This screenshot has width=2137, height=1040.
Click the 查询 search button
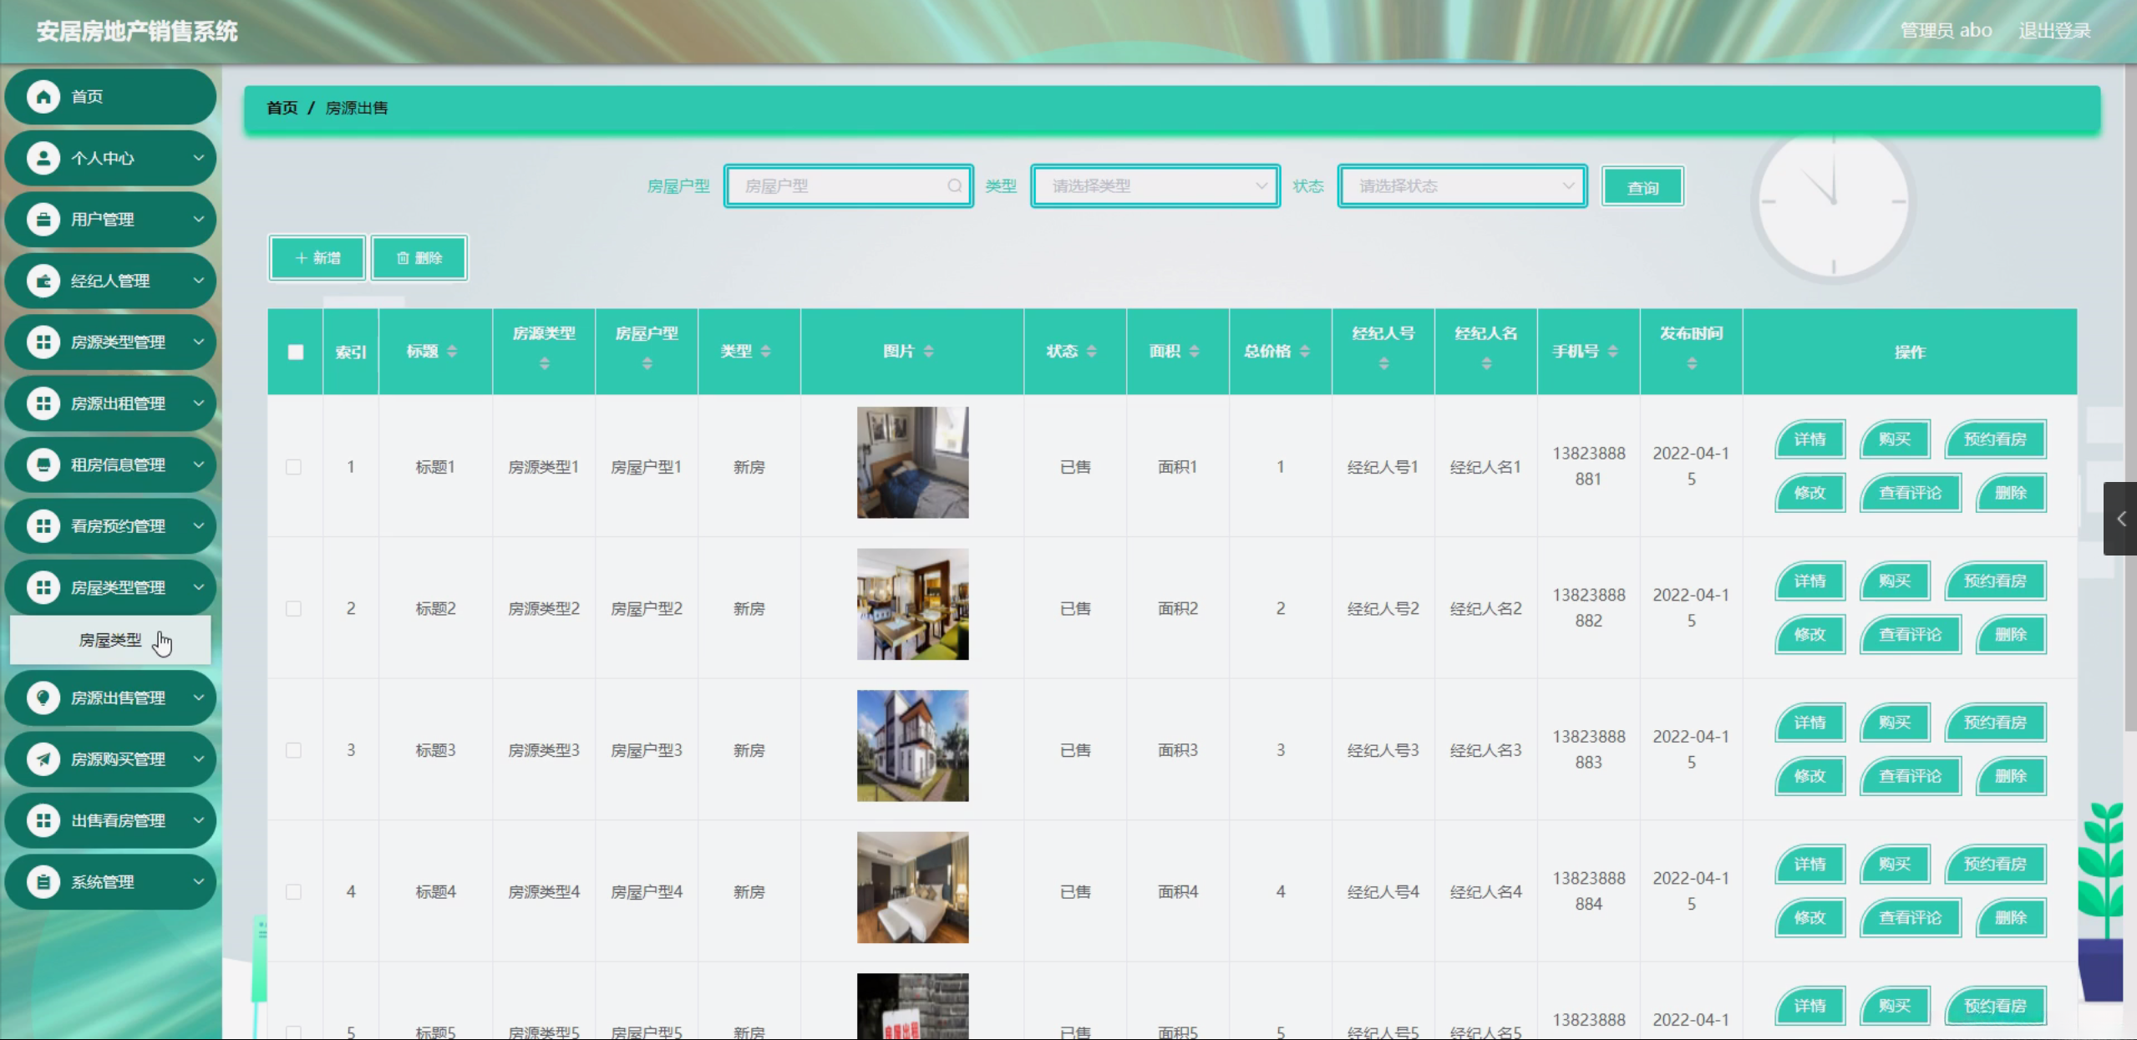click(x=1642, y=187)
